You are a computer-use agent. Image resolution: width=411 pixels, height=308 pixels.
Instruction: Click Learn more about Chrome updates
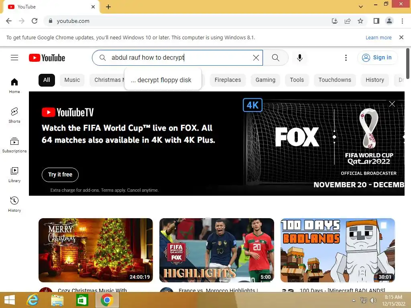pyautogui.click(x=378, y=37)
